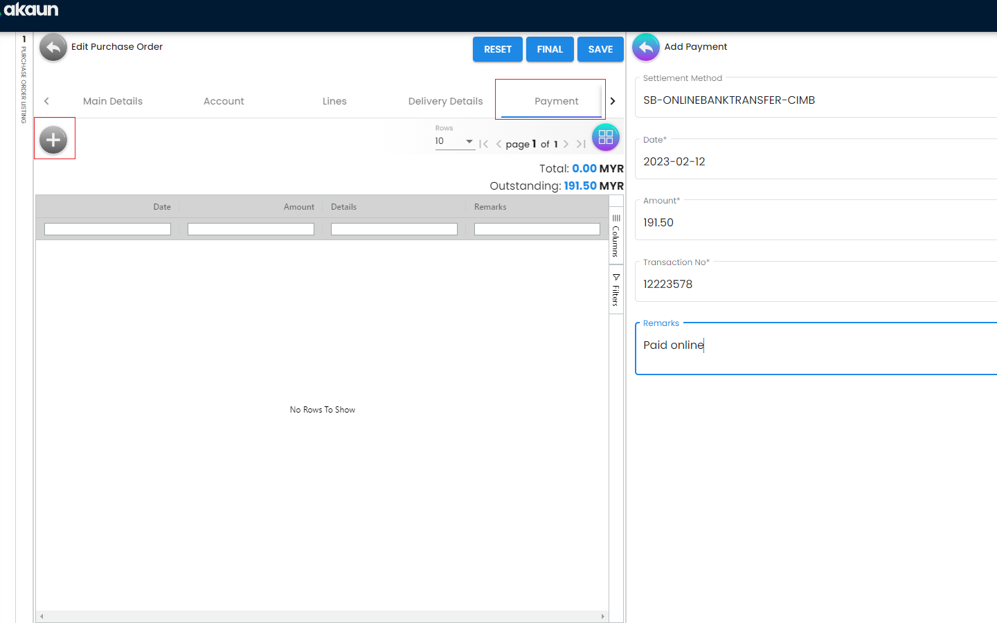The height and width of the screenshot is (623, 997).
Task: Expand the Columns side panel
Action: coord(616,236)
